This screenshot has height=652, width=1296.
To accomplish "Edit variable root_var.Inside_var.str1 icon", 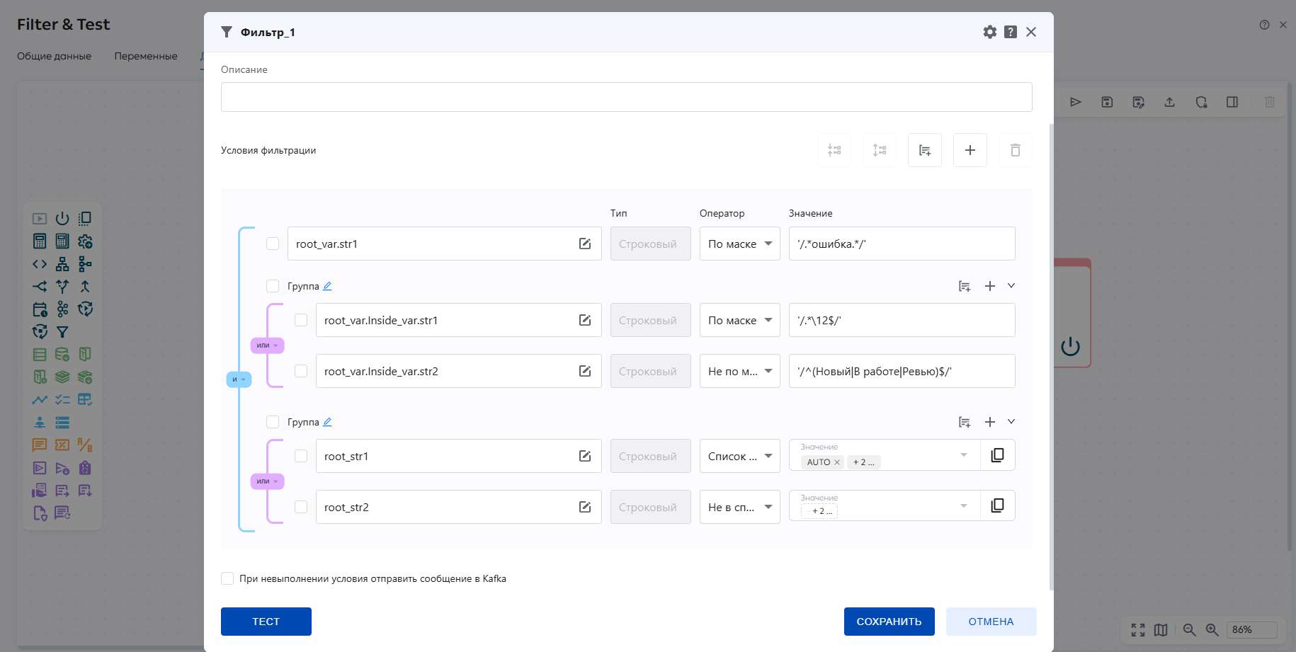I will [x=585, y=320].
